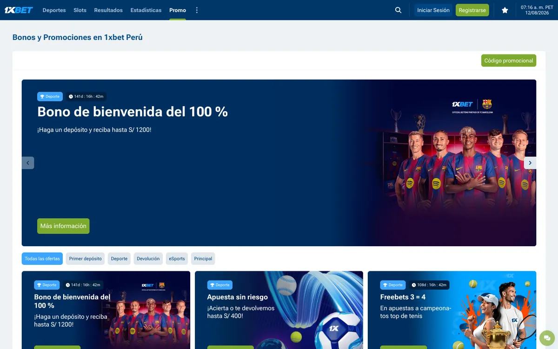
Task: Open the three-dot more menu
Action: coord(197,10)
